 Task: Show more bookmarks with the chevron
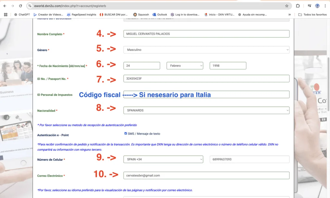(289, 14)
